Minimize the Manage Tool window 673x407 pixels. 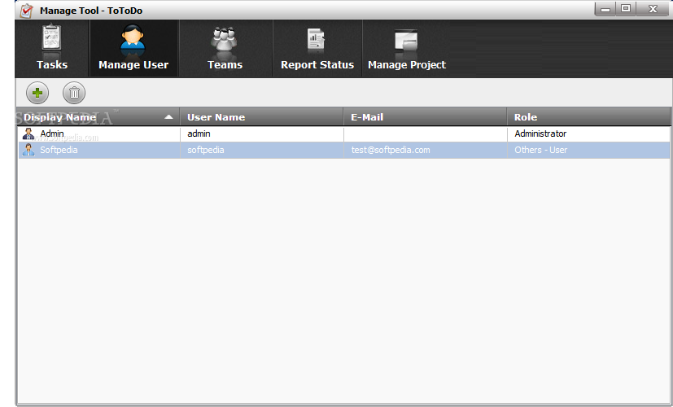[605, 9]
